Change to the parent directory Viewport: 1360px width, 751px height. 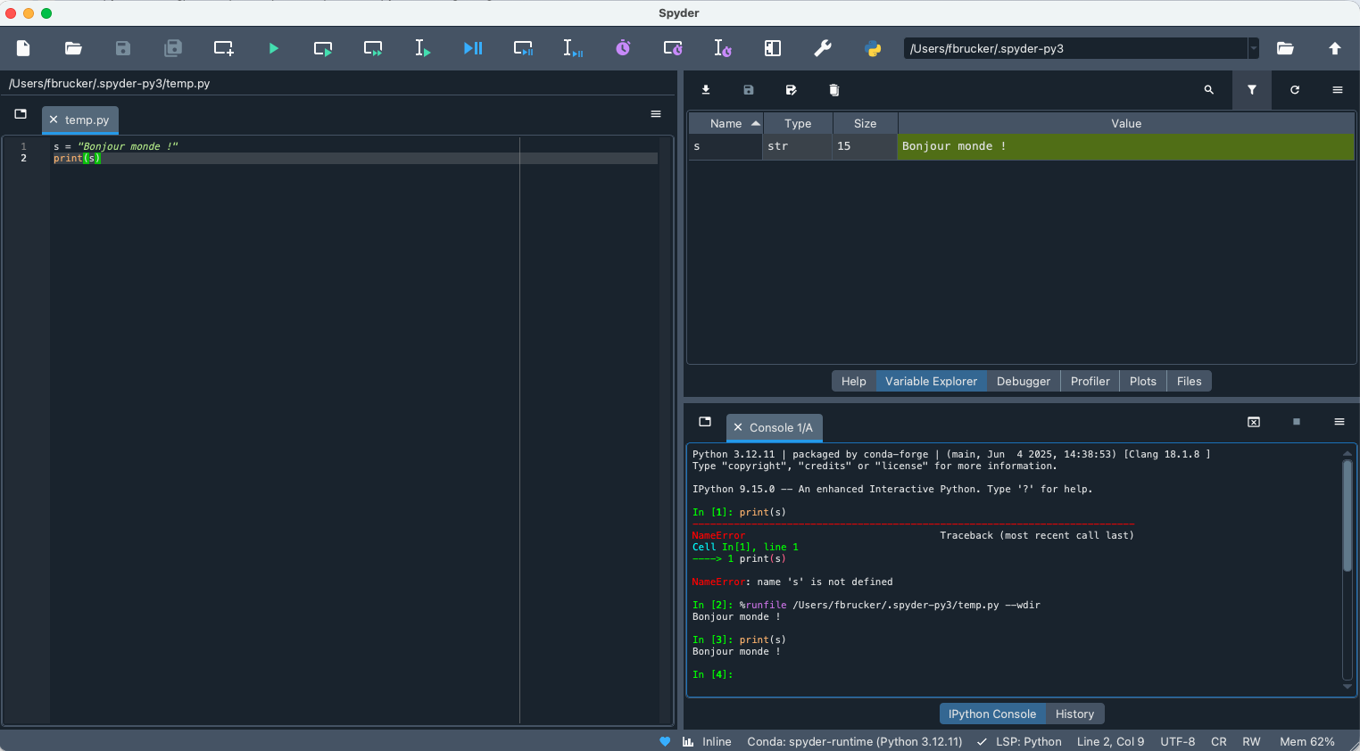point(1335,48)
